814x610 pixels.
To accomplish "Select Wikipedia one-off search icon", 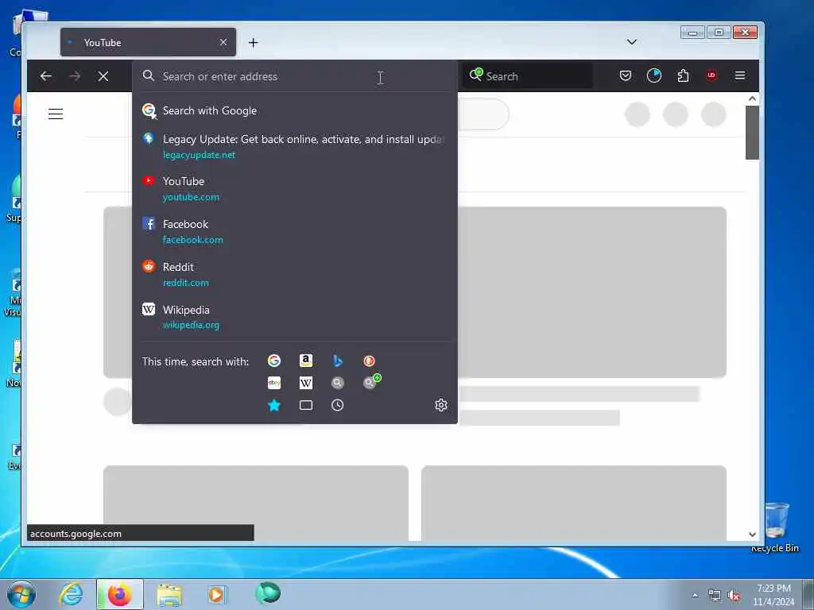I will 306,383.
